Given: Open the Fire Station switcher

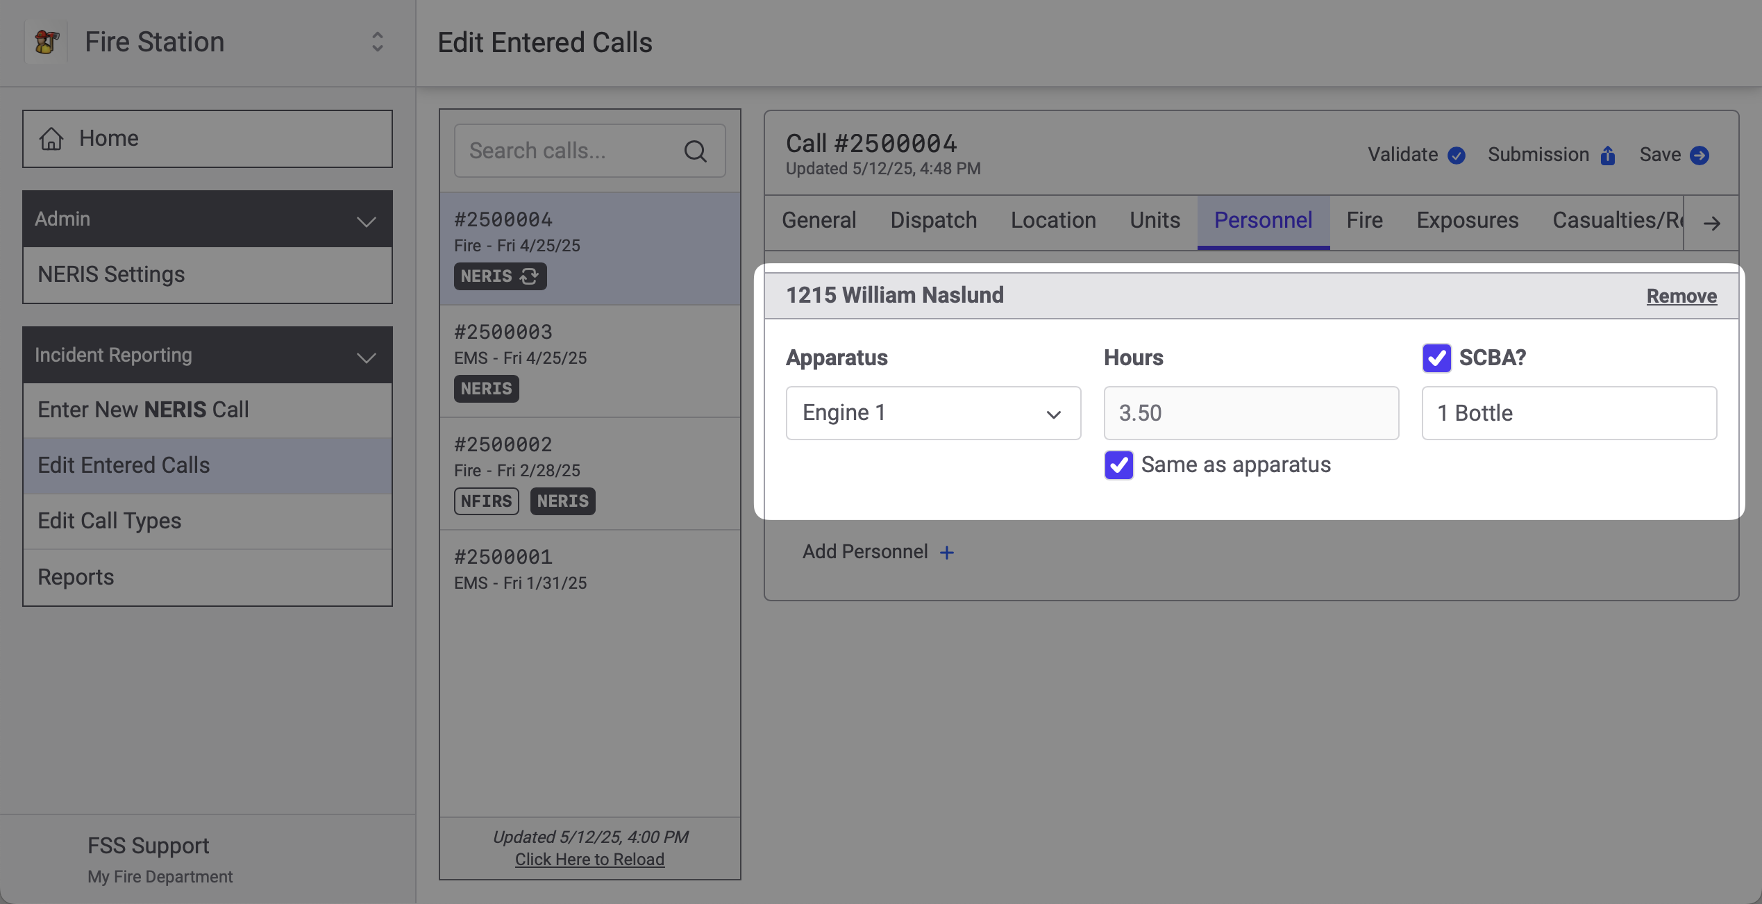Looking at the screenshot, I should (x=377, y=42).
